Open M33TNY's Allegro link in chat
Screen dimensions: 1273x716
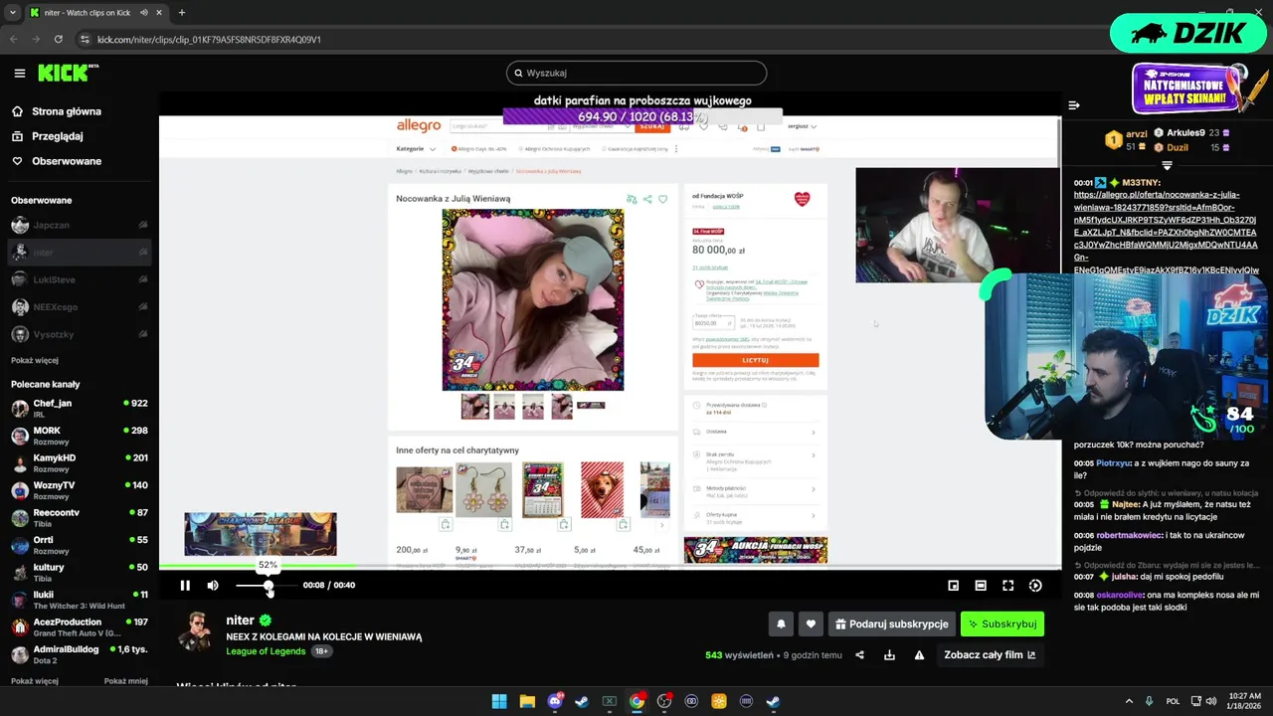(1167, 232)
